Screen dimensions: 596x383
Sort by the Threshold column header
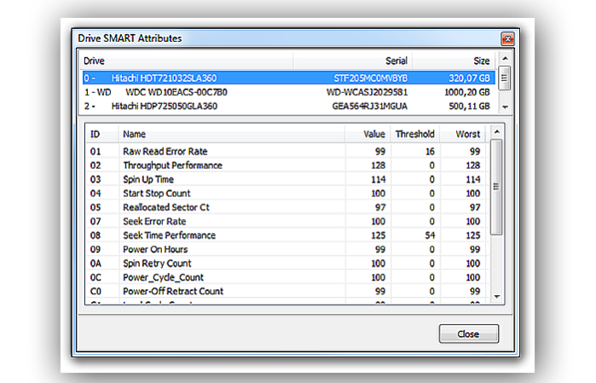pyautogui.click(x=415, y=134)
